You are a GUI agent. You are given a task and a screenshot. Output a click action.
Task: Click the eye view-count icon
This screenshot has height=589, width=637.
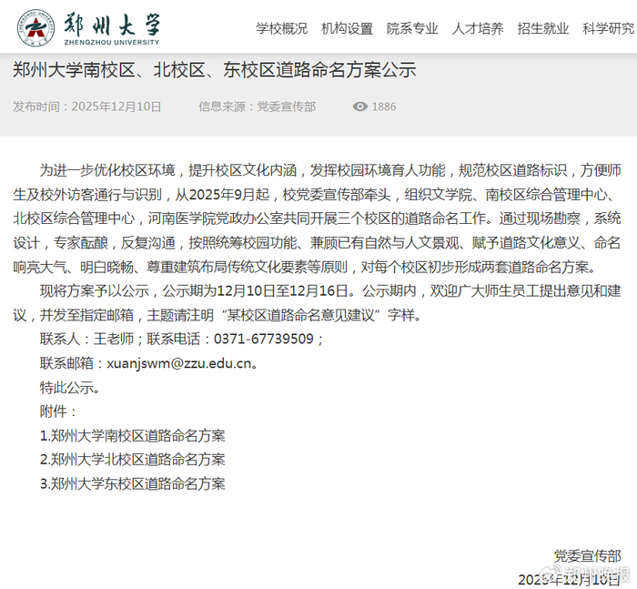tap(360, 107)
